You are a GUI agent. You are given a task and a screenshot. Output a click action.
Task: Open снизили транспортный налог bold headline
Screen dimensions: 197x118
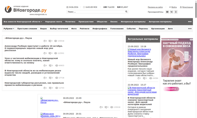(x=142, y=101)
